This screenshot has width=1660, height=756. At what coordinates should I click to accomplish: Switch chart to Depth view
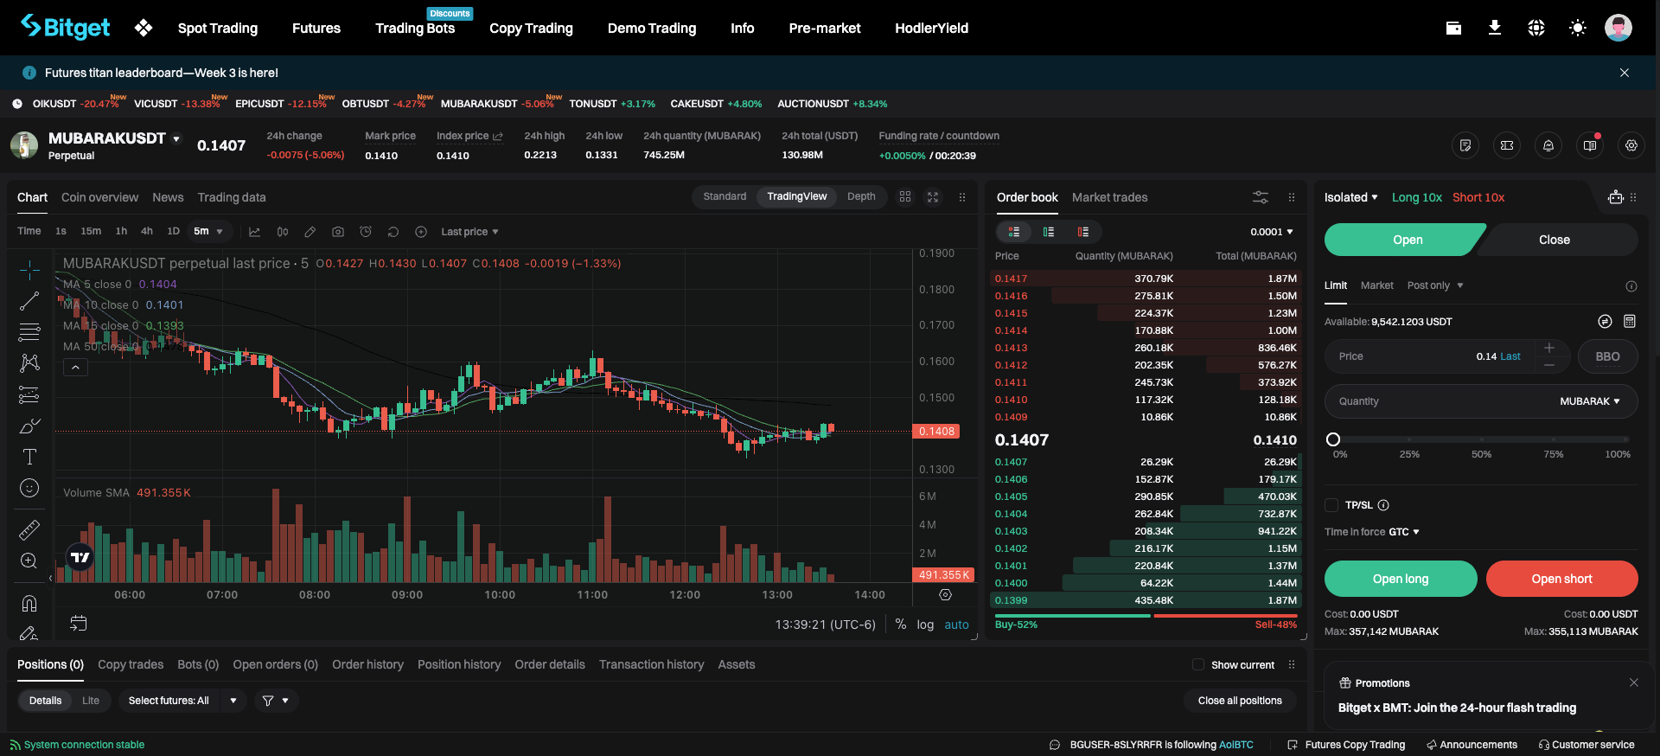[x=861, y=196]
